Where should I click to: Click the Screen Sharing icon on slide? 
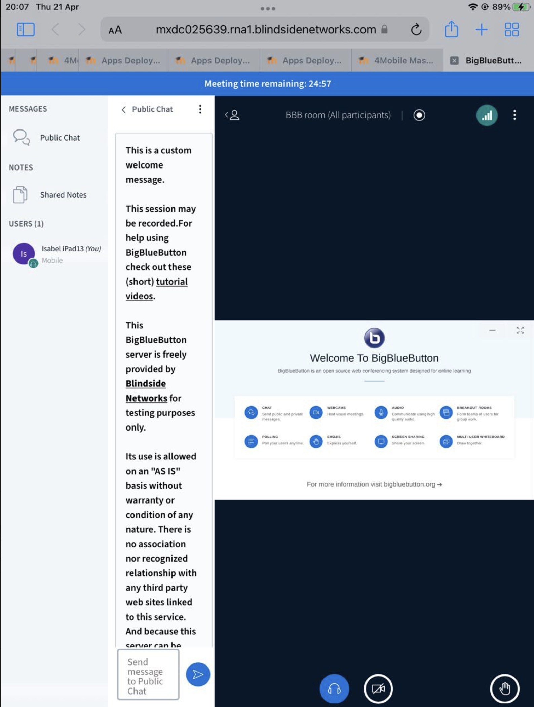coord(381,441)
